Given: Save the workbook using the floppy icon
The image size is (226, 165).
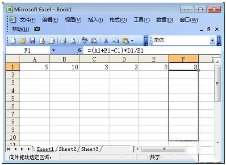Looking at the screenshot, I should click(32, 40).
